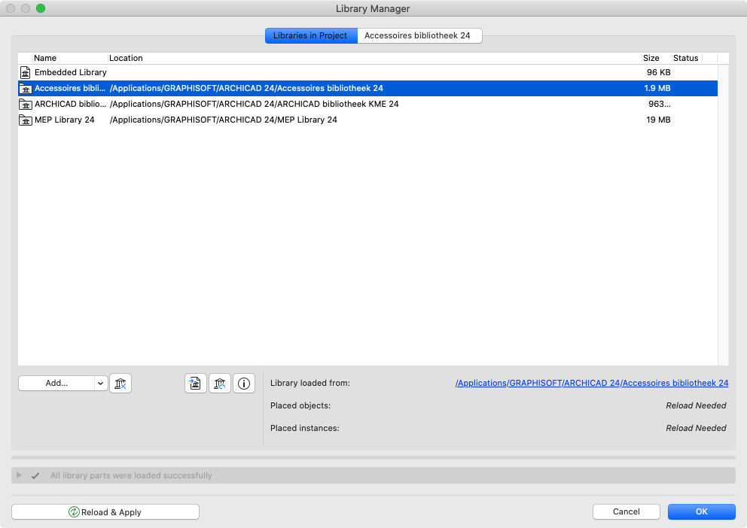This screenshot has height=528, width=747.
Task: Click the Cancel button
Action: pyautogui.click(x=626, y=511)
